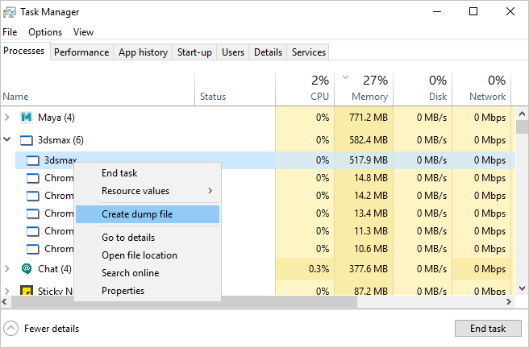Select the Processes tab
This screenshot has width=529, height=348.
[24, 51]
